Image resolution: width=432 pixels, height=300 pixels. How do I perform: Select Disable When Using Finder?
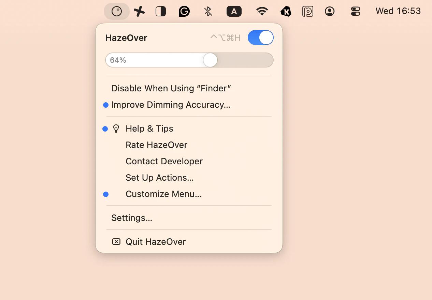point(171,88)
